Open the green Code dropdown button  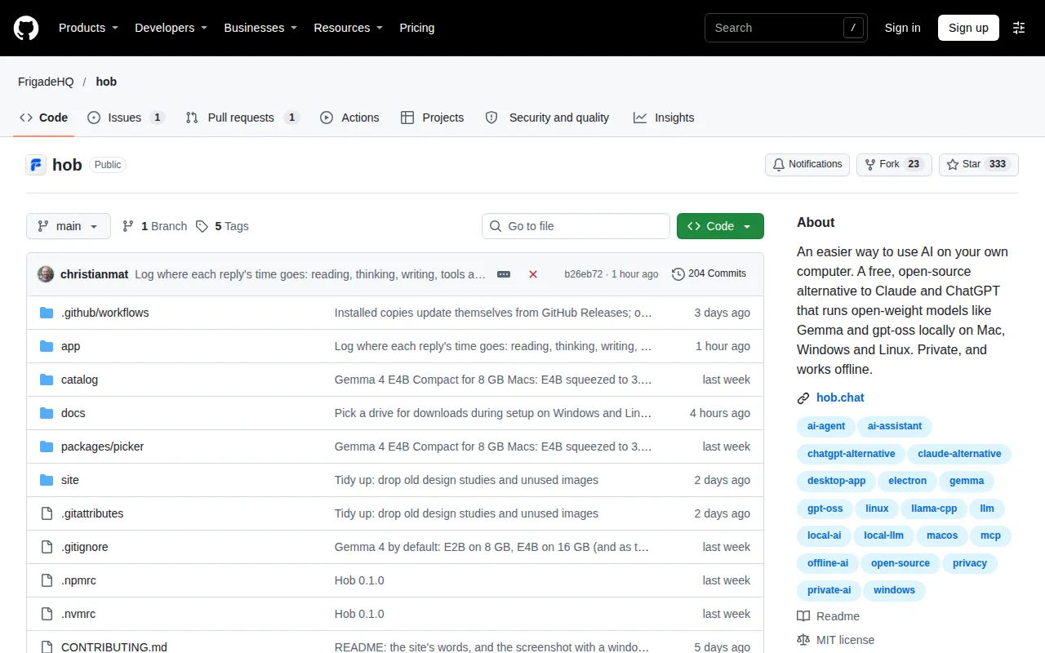720,226
